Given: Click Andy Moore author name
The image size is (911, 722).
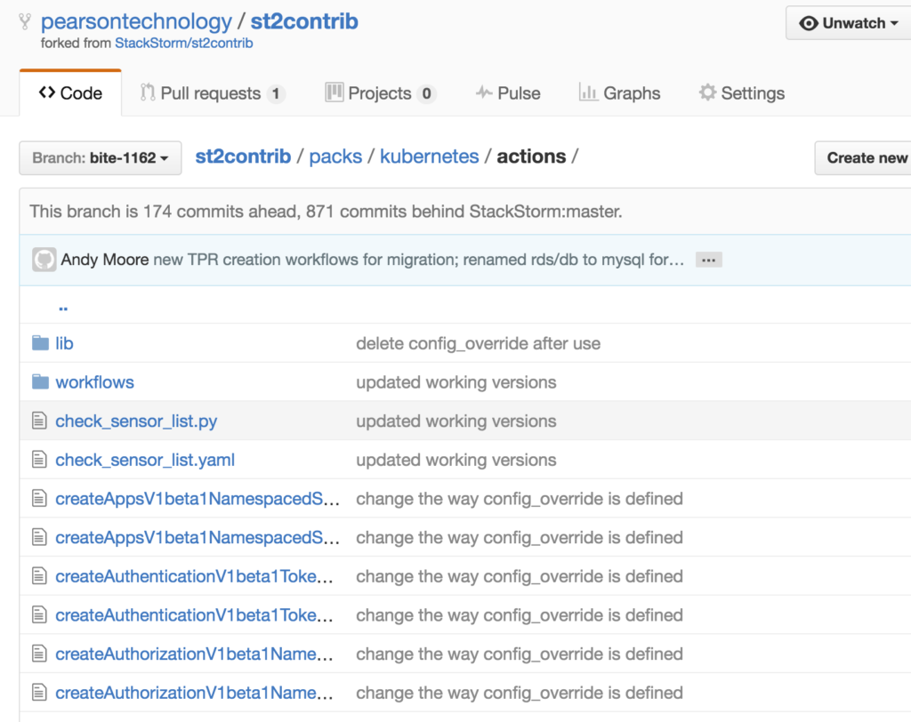Looking at the screenshot, I should pos(105,259).
